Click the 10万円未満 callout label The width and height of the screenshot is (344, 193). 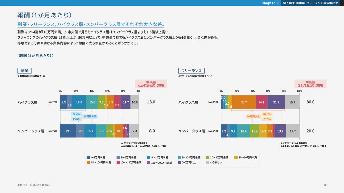click(90, 116)
